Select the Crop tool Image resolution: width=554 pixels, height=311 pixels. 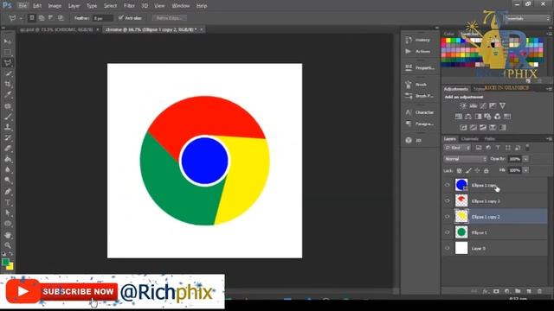tap(8, 85)
